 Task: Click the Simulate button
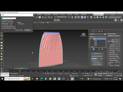[x=94, y=59]
